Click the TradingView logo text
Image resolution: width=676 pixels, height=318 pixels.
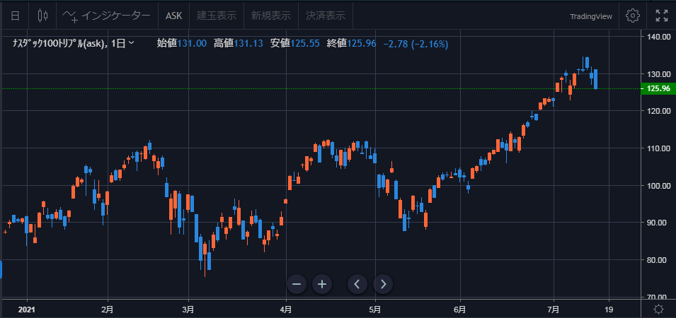click(x=591, y=16)
